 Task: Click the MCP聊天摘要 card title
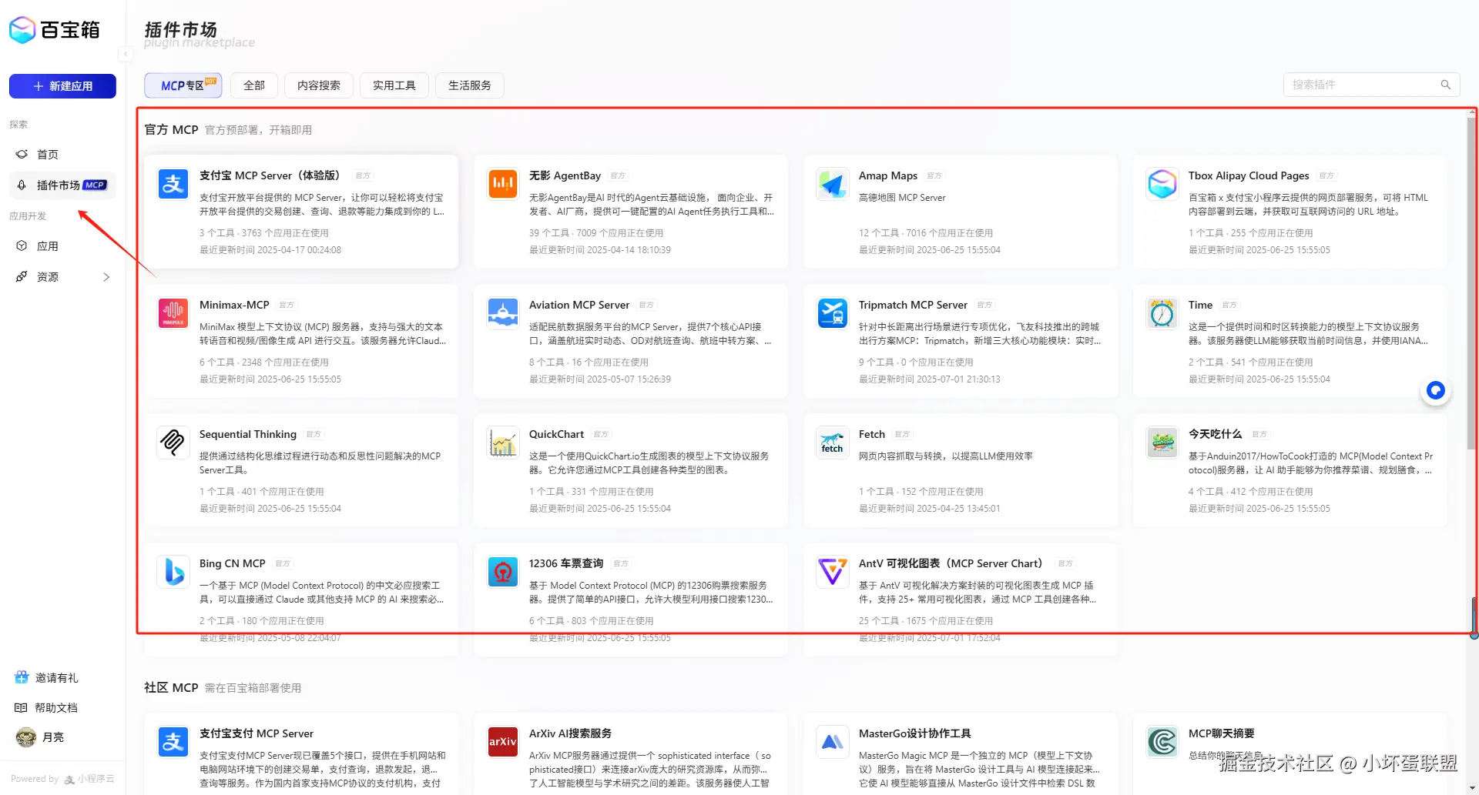pos(1222,733)
